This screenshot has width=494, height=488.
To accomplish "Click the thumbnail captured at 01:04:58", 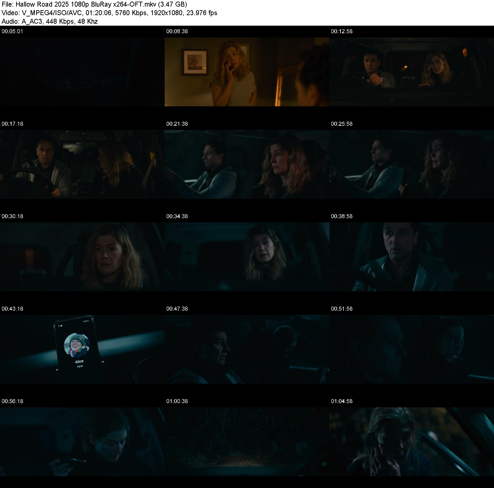I will [x=412, y=442].
